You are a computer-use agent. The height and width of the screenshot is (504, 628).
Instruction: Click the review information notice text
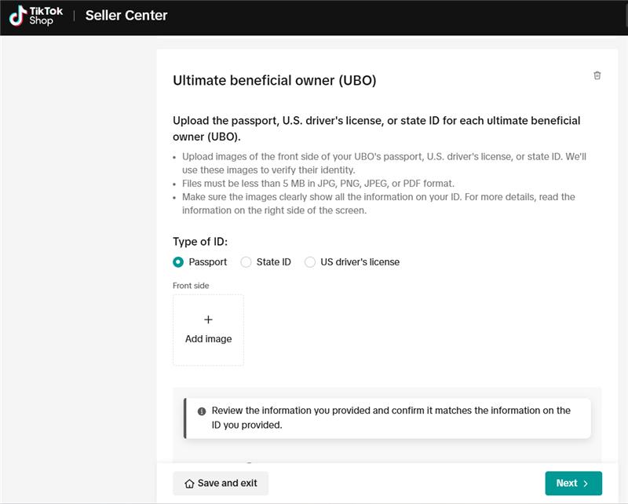pyautogui.click(x=389, y=418)
